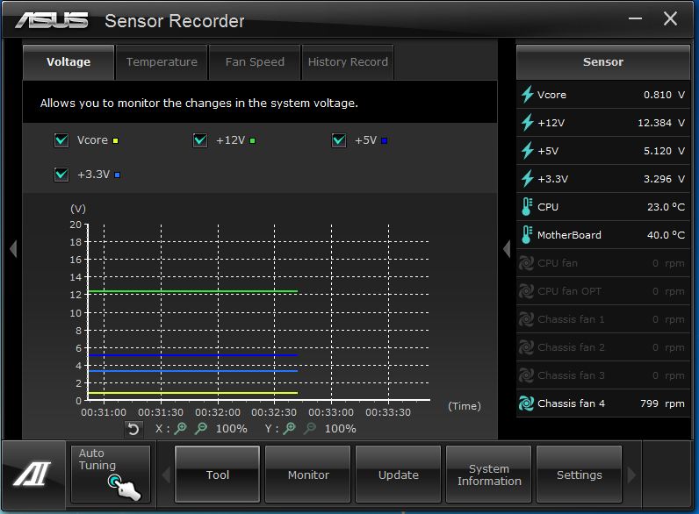
Task: Uncheck the +12V voltage checkbox
Action: click(x=200, y=140)
